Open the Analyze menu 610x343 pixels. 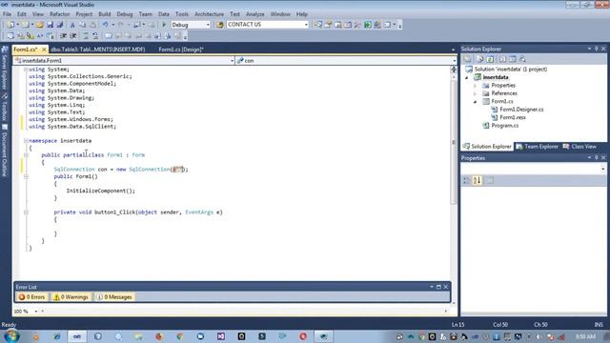click(255, 14)
